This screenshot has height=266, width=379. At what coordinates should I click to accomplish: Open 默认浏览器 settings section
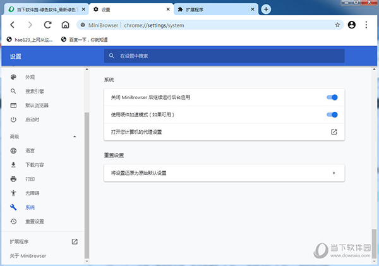pos(37,106)
